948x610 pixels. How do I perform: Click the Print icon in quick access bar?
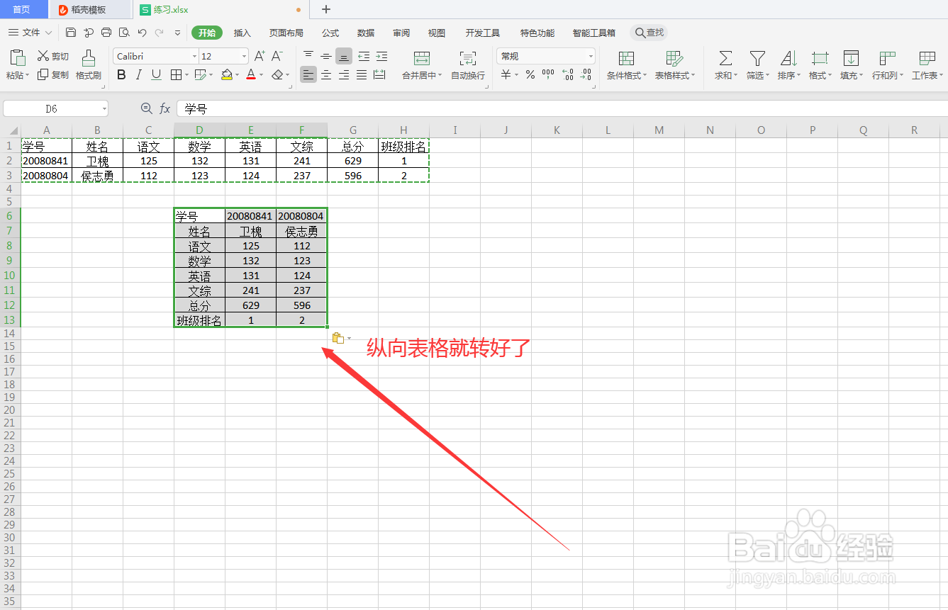106,33
